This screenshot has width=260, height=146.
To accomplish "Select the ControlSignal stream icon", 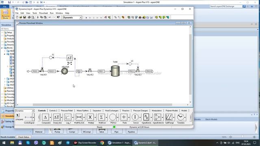I will (x=28, y=117).
